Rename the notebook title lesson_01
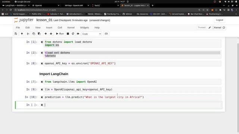The width and height of the screenshot is (239, 134). pyautogui.click(x=44, y=20)
